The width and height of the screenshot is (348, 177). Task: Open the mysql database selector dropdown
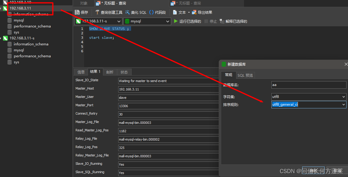pos(147,21)
